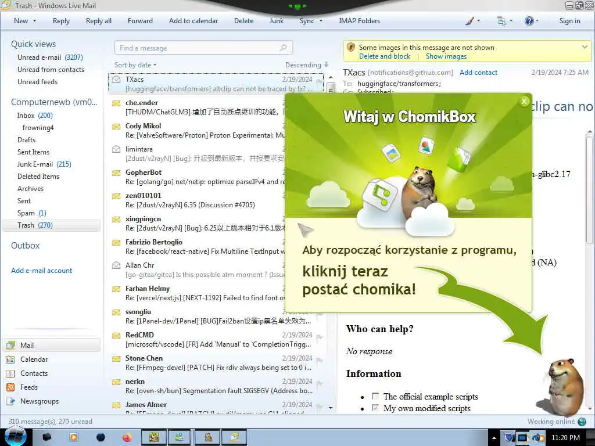
Task: Click Add to calendar toolbar button
Action: click(x=193, y=21)
